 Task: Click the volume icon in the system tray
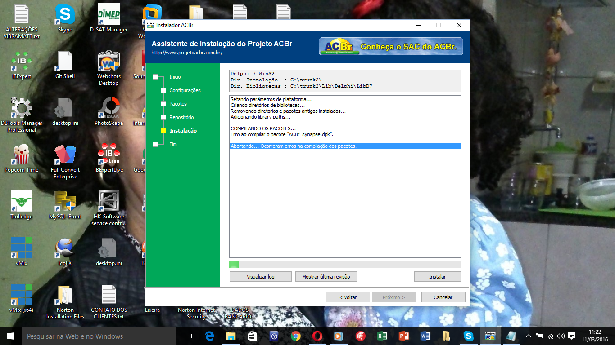(561, 336)
